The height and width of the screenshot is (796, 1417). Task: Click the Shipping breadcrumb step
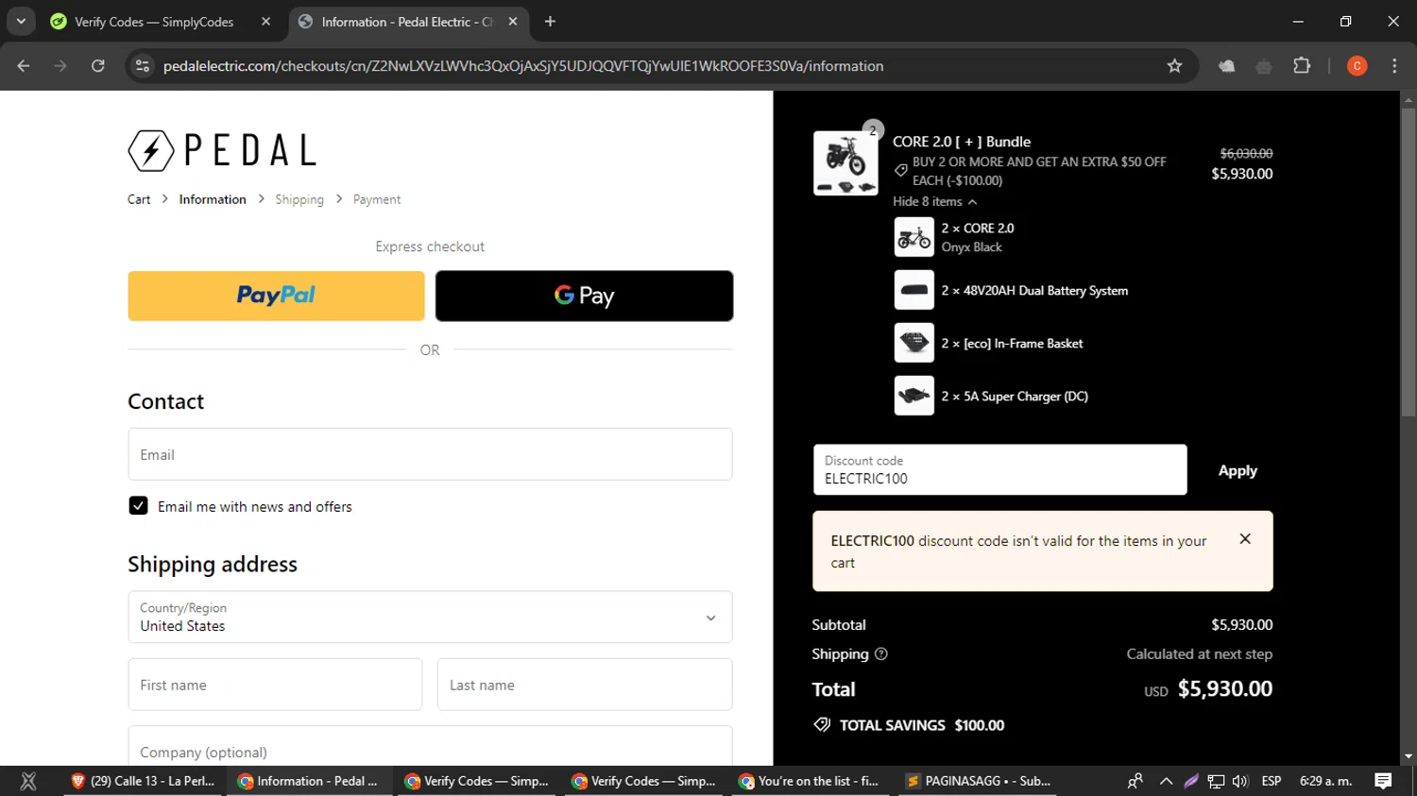299,199
